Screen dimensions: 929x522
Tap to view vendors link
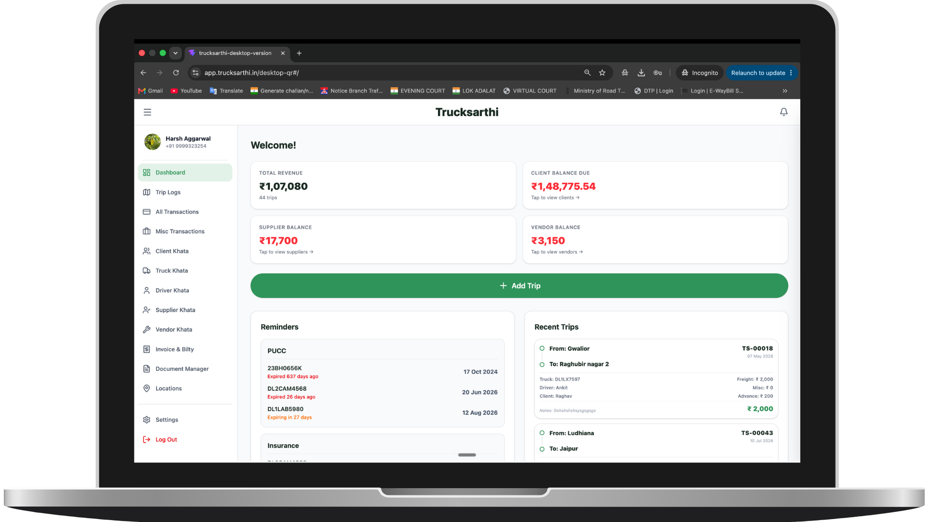coord(557,252)
